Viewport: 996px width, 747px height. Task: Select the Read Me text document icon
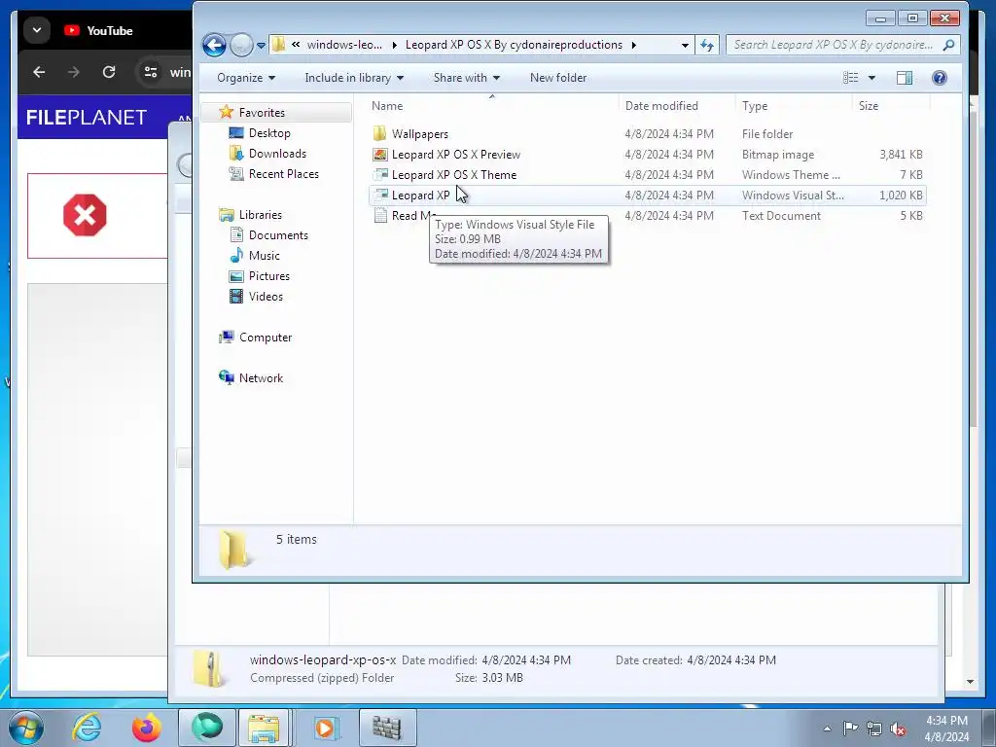(380, 215)
